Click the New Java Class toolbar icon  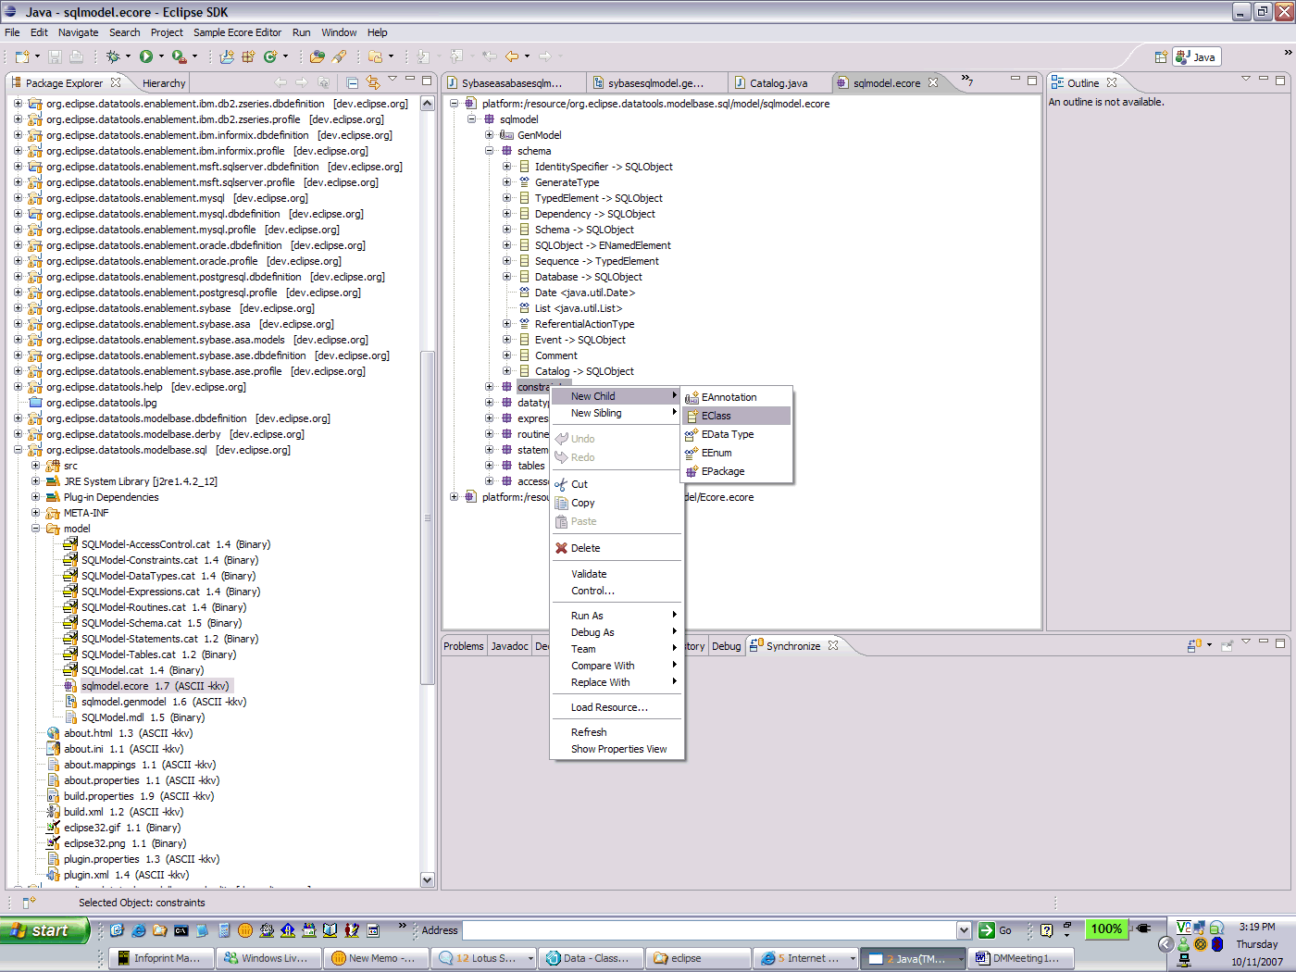[270, 56]
